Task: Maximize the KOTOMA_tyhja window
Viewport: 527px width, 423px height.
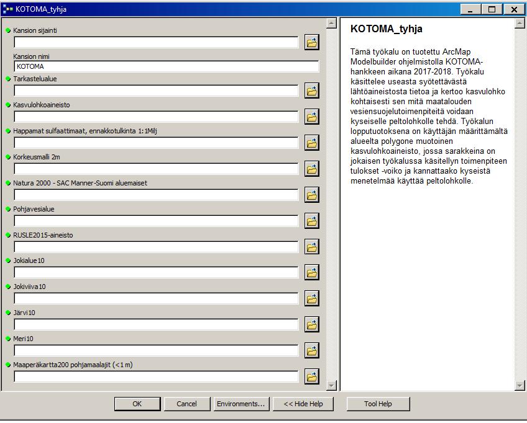Action: pos(492,9)
